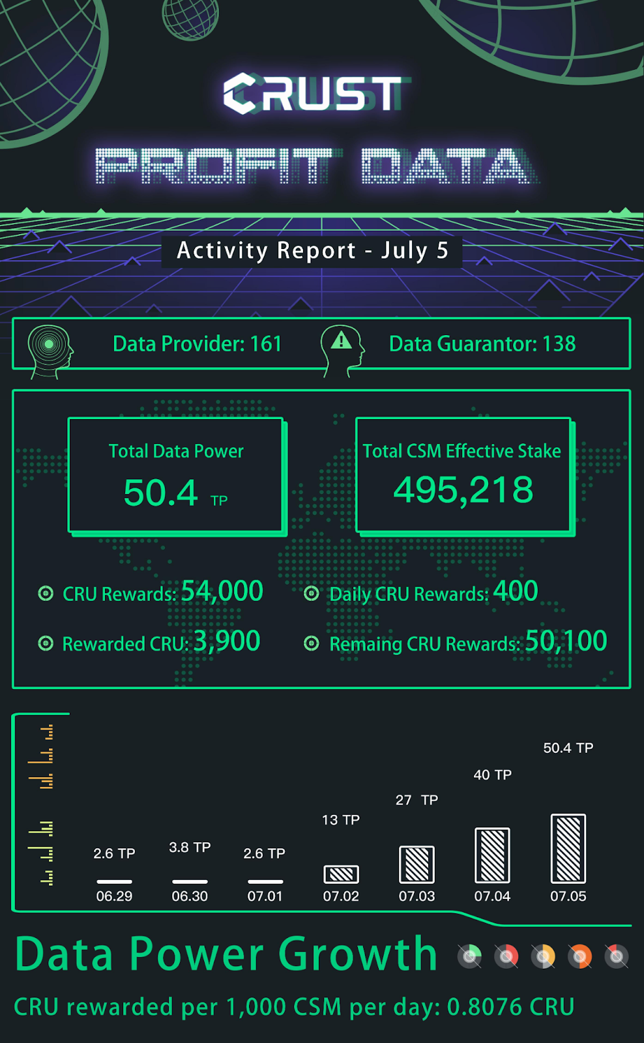644x1043 pixels.
Task: Click the 07.05 date label
Action: (x=568, y=896)
